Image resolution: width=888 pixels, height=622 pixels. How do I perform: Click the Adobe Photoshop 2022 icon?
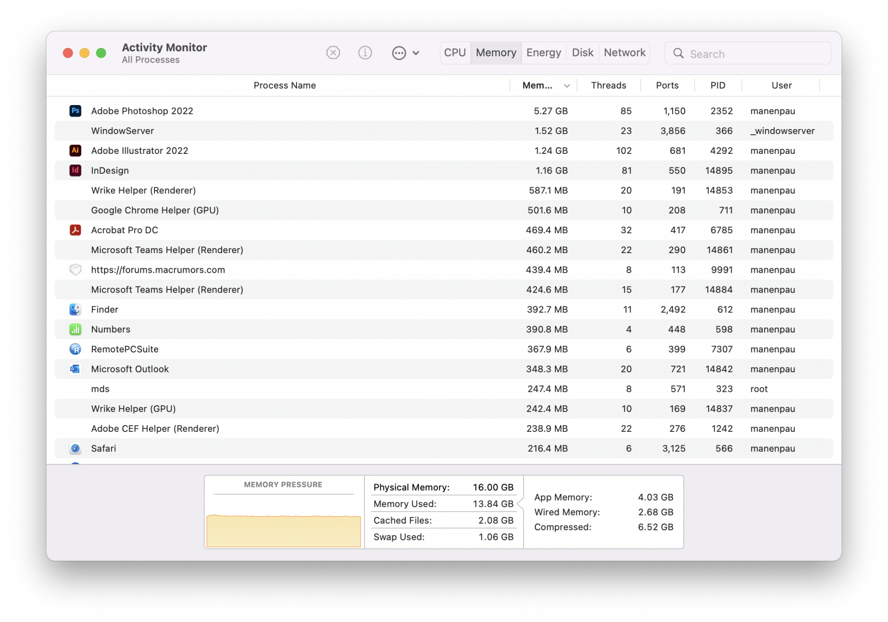coord(75,111)
